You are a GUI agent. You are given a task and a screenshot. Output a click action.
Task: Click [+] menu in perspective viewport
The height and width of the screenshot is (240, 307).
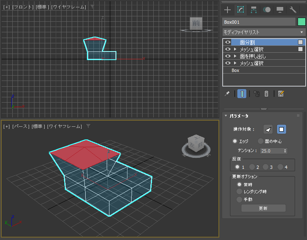pos(7,126)
